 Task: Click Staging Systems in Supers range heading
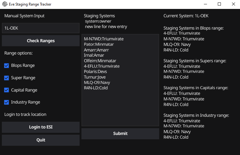pos(195,61)
